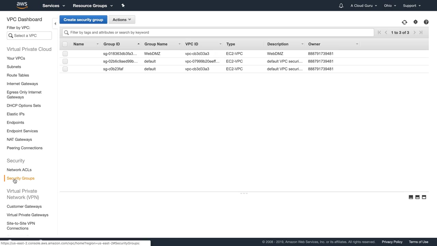Open the Name column filter arrow
The height and width of the screenshot is (246, 437).
click(97, 44)
